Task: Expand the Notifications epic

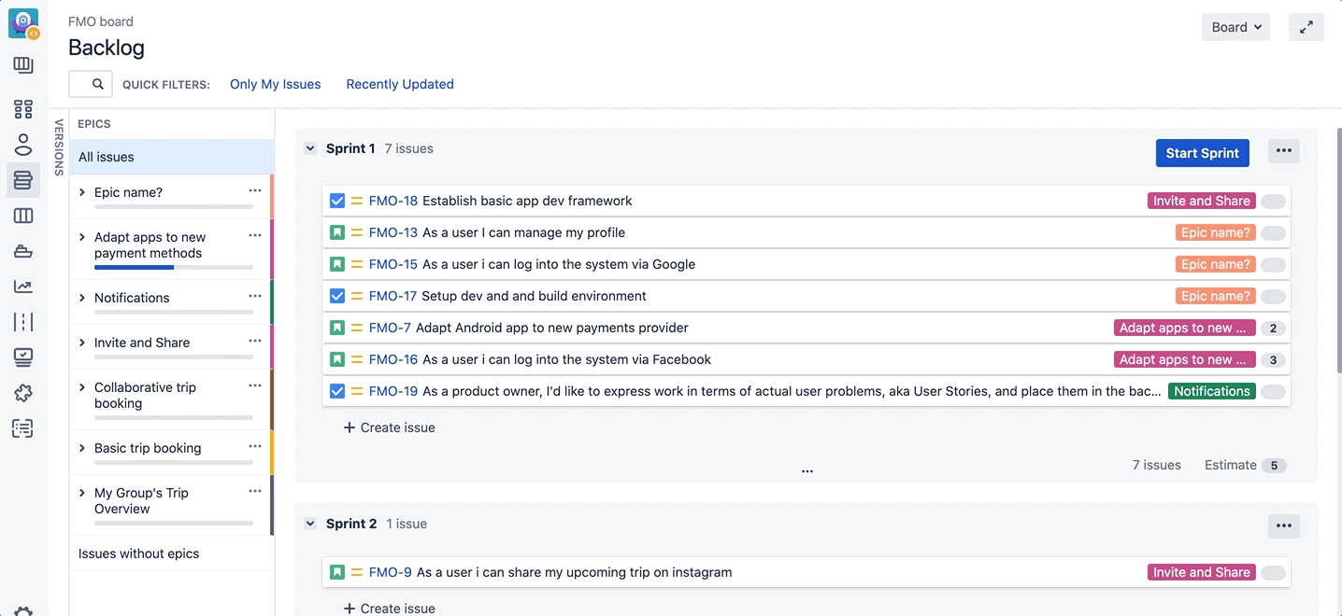Action: coord(82,298)
